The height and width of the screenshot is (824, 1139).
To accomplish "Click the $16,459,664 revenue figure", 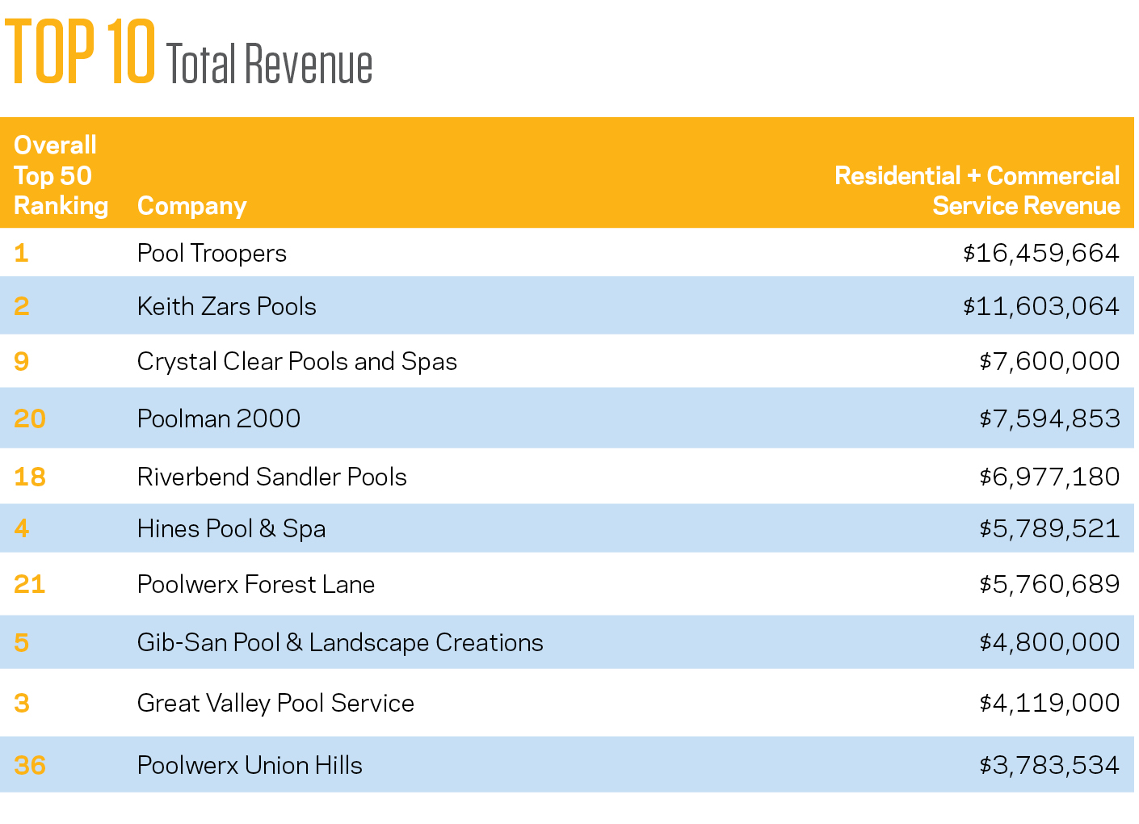I will (1040, 254).
